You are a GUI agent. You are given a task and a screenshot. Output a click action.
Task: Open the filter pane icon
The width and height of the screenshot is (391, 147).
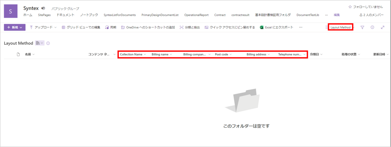click(x=362, y=28)
